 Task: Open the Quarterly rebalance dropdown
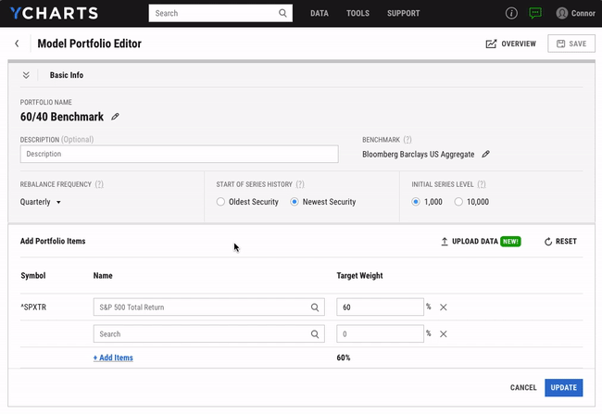coord(41,202)
